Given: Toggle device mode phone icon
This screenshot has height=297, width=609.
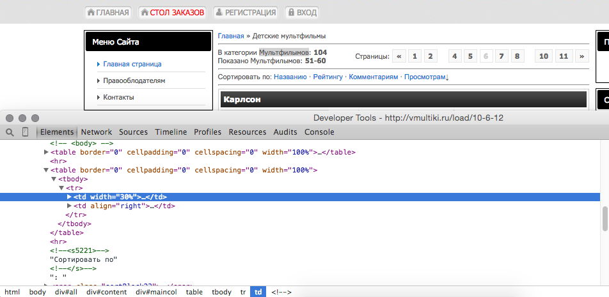Looking at the screenshot, I should (26, 132).
